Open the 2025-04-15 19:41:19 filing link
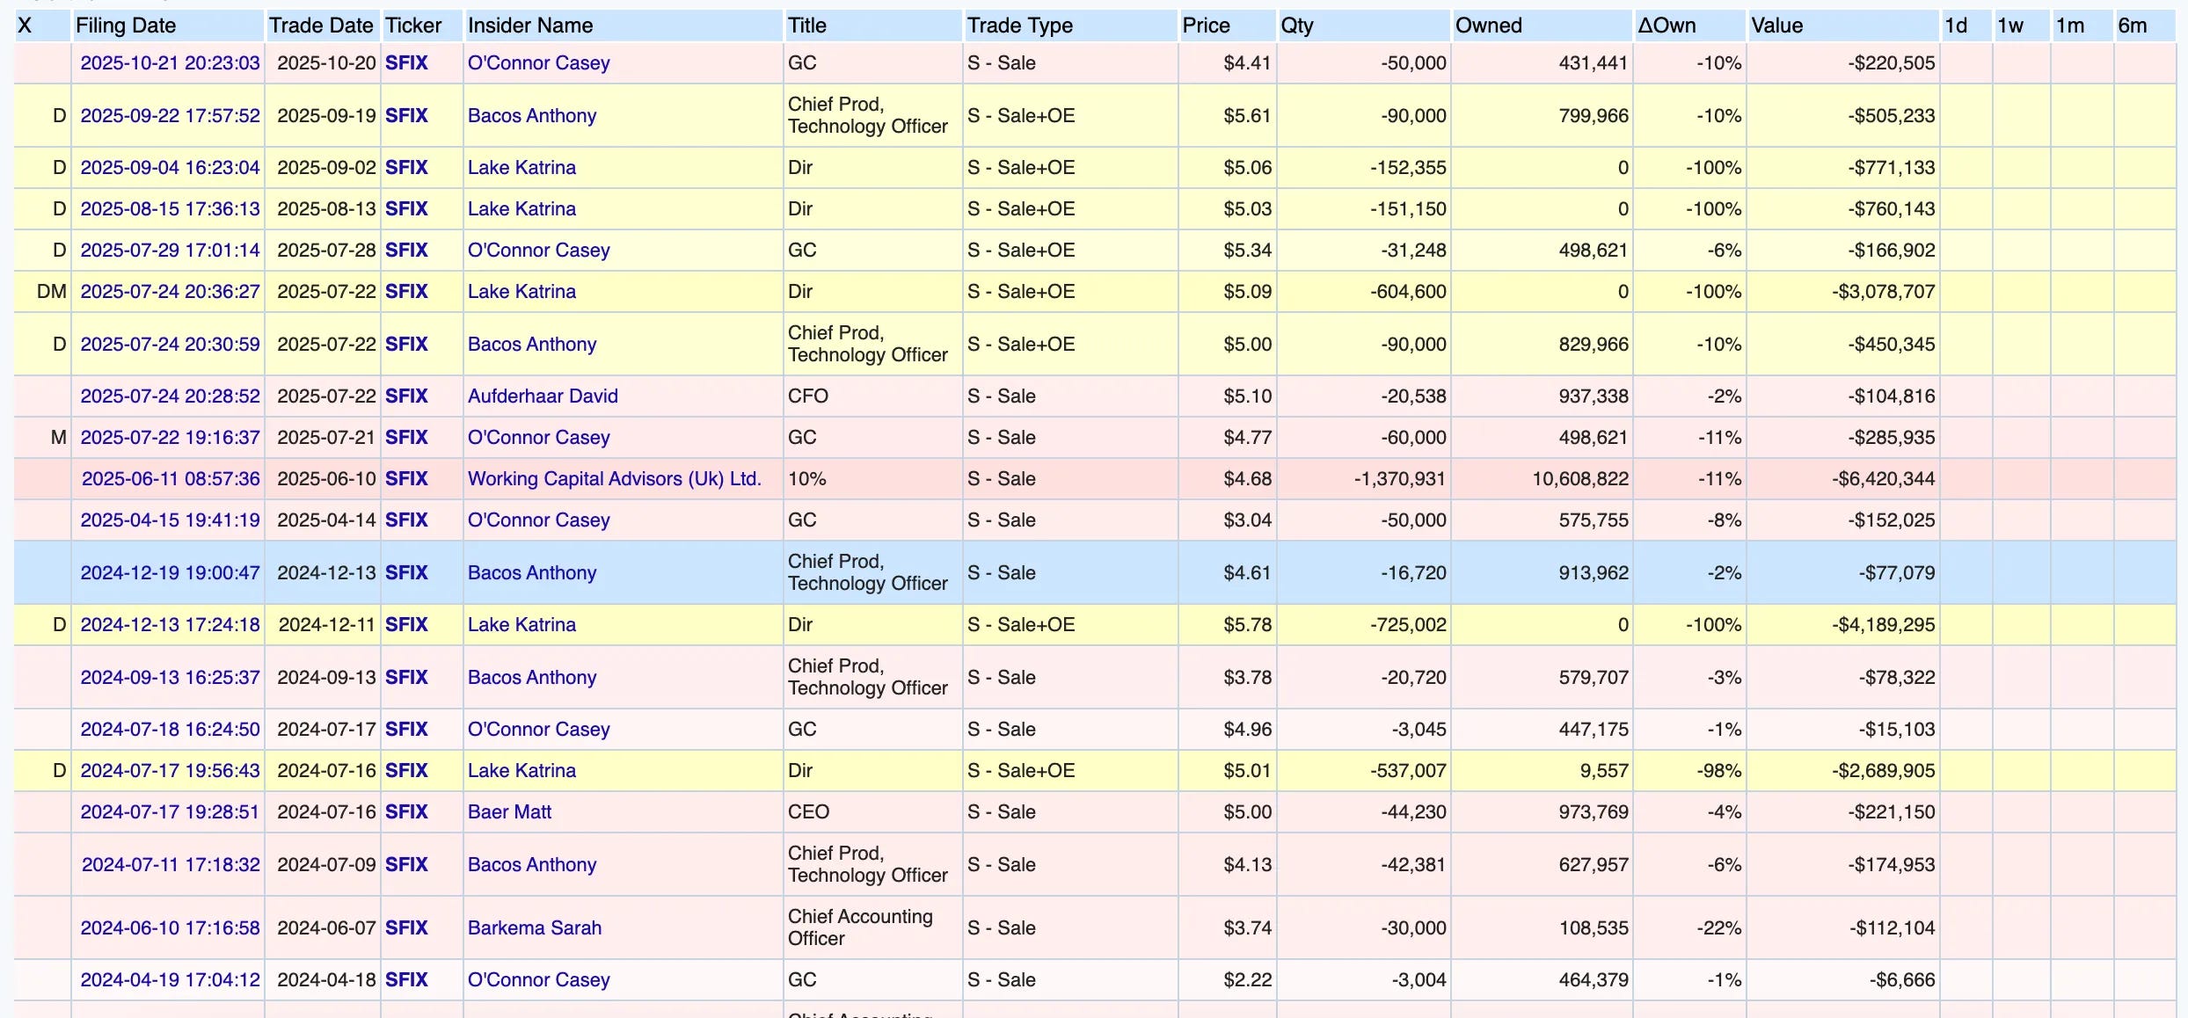2188x1018 pixels. 171,520
